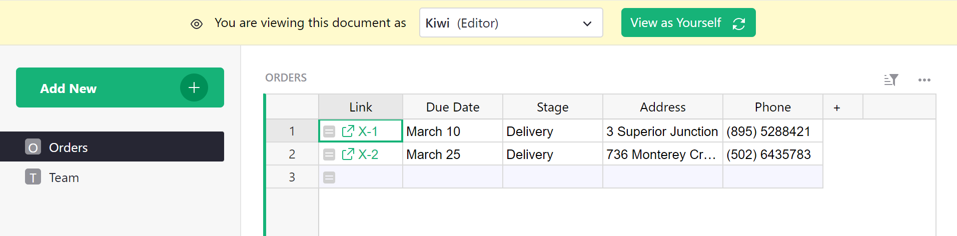Switch to the Team page

[64, 177]
